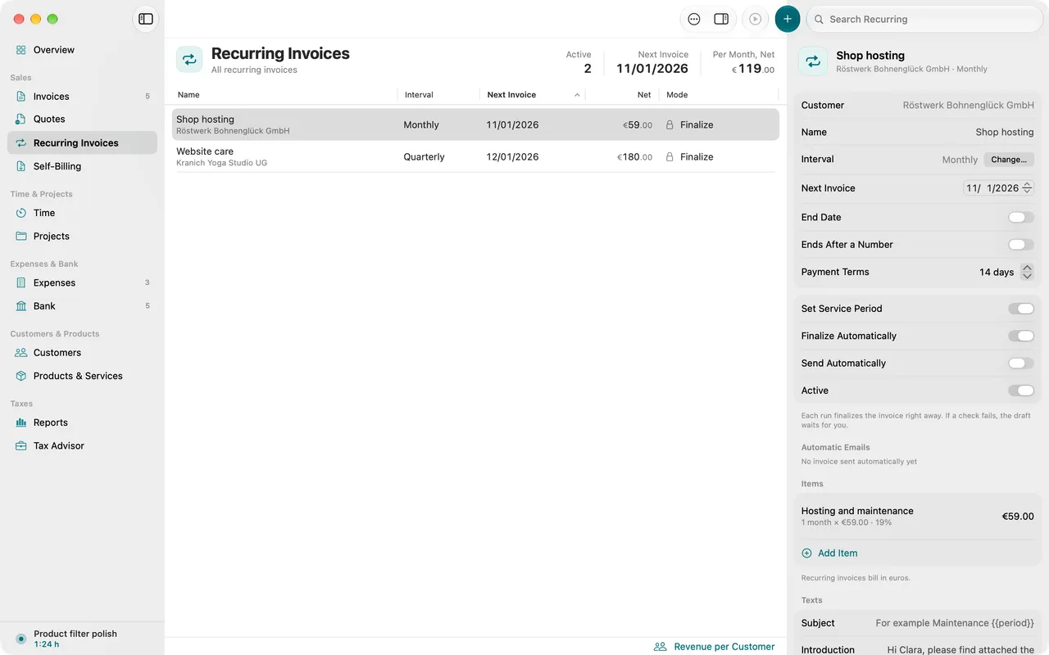
Task: Click the Subject text field
Action: (918, 623)
